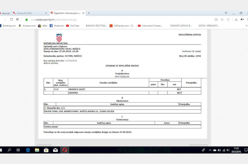Open network Wi-Fi tray icon
Image resolution: width=248 pixels, height=164 pixels.
click(224, 150)
